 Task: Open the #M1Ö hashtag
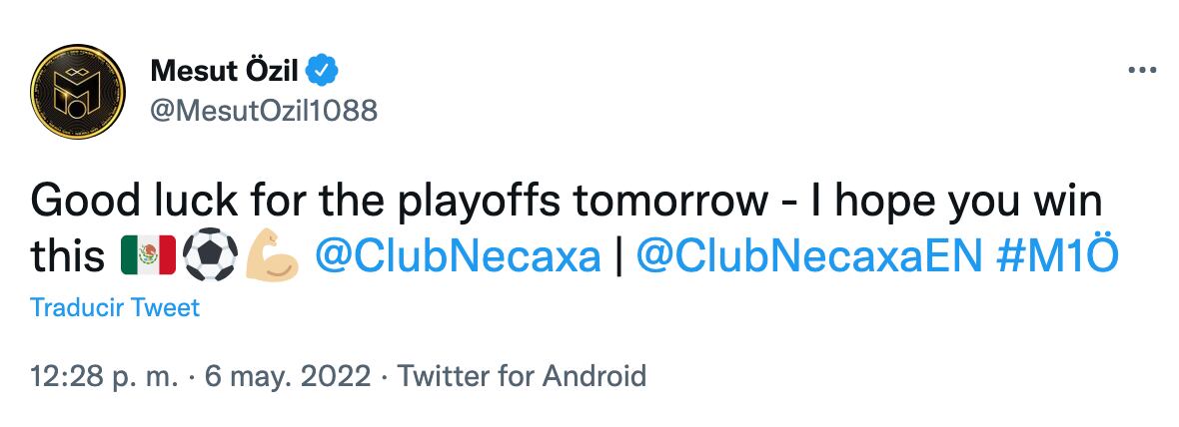[1057, 257]
